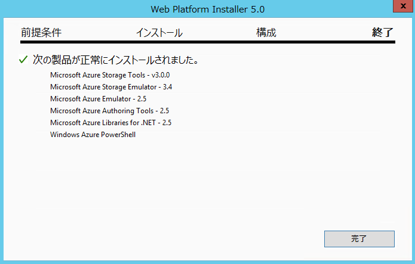This screenshot has width=415, height=264.
Task: Select Microsoft Azure Storage Emulator - 3.4
Action: click(111, 87)
